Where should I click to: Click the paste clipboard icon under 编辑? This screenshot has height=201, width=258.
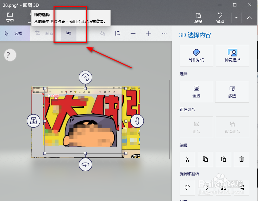point(223,159)
